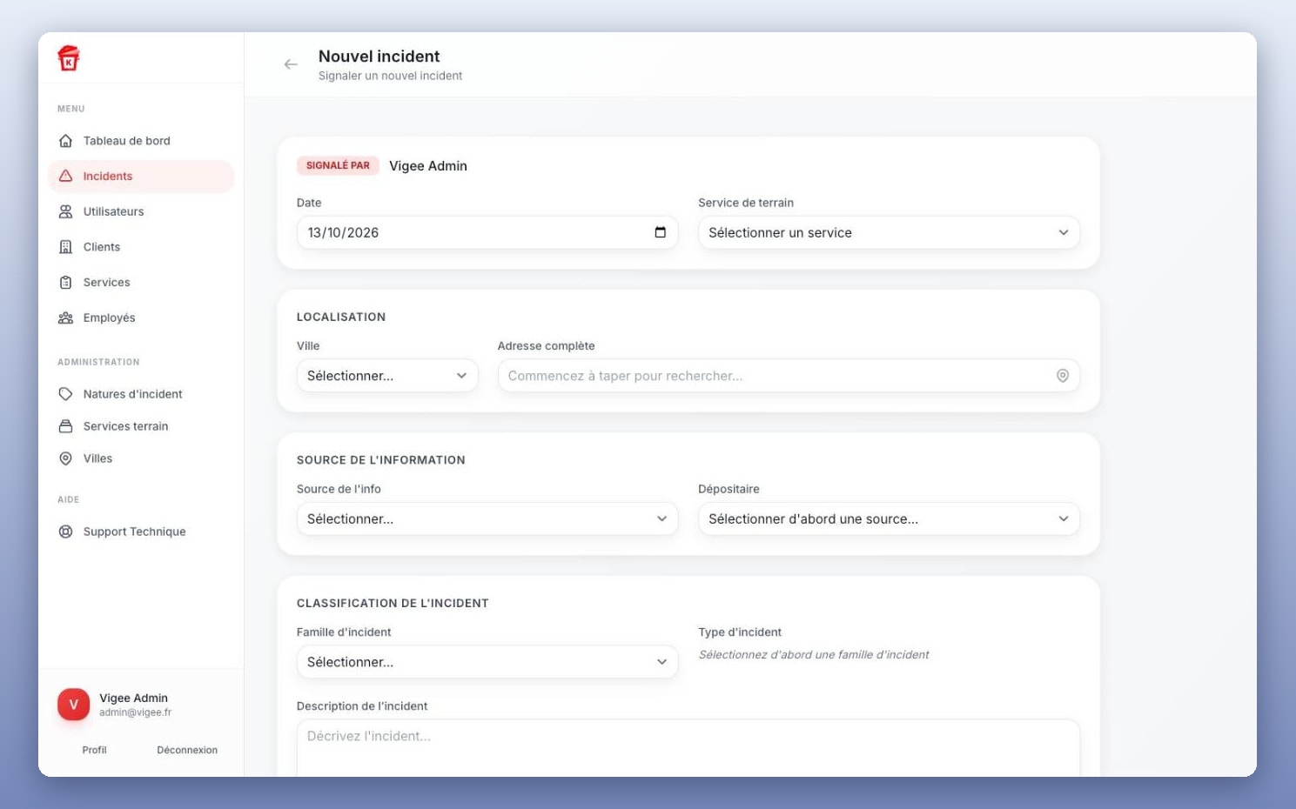Viewport: 1296px width, 809px height.
Task: Click the location pin icon in Adresse complète
Action: 1063,376
